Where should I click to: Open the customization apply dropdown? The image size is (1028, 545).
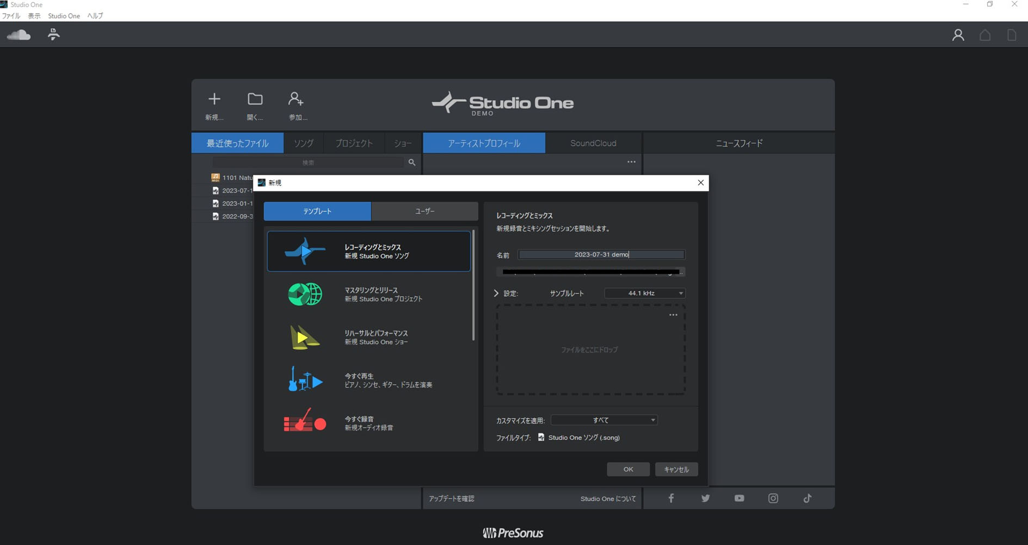[604, 420]
